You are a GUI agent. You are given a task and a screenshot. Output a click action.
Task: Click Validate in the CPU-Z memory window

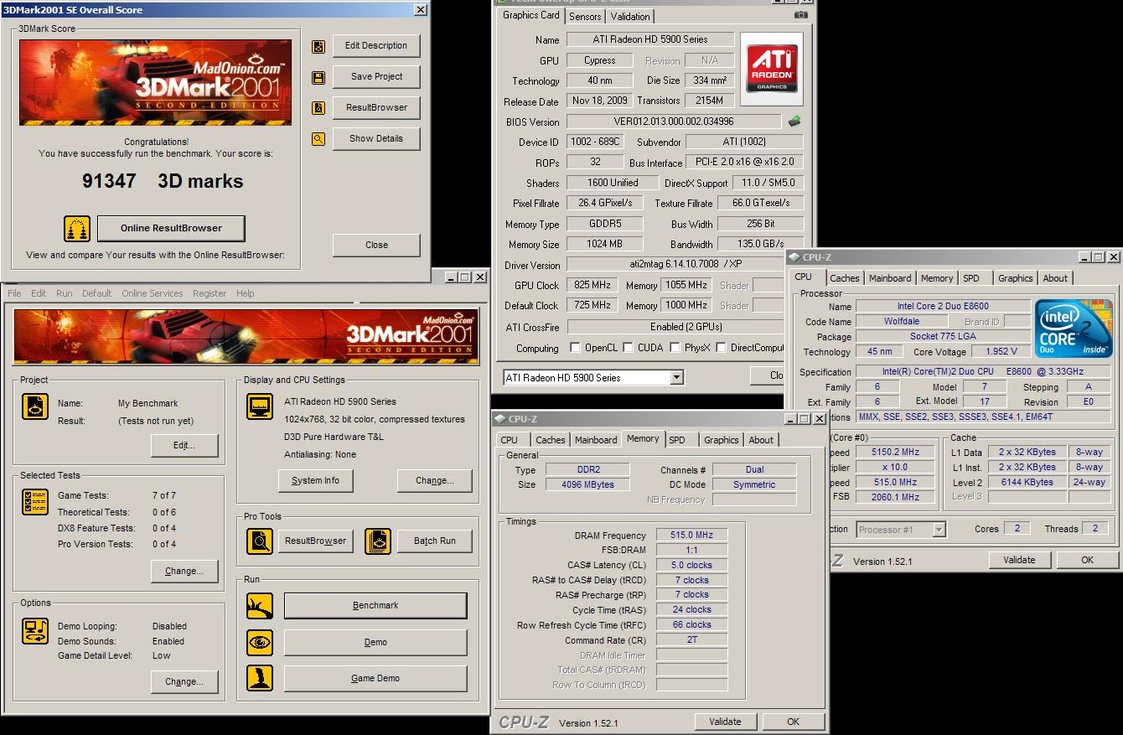tap(725, 721)
